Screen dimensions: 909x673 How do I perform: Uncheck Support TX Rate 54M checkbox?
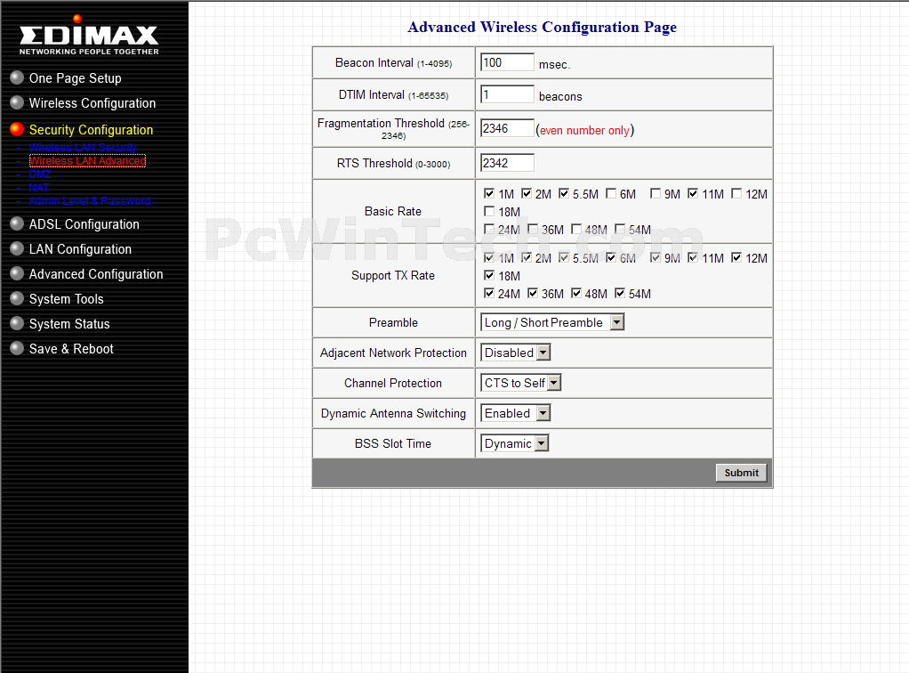coord(620,293)
